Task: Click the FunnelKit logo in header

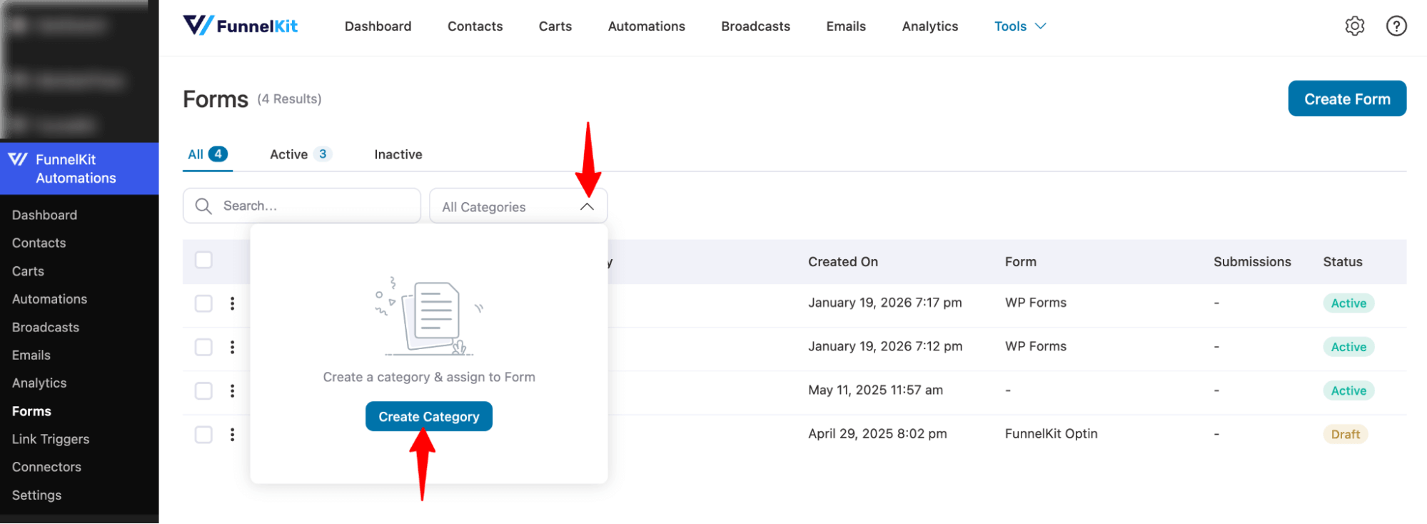Action: 241,26
